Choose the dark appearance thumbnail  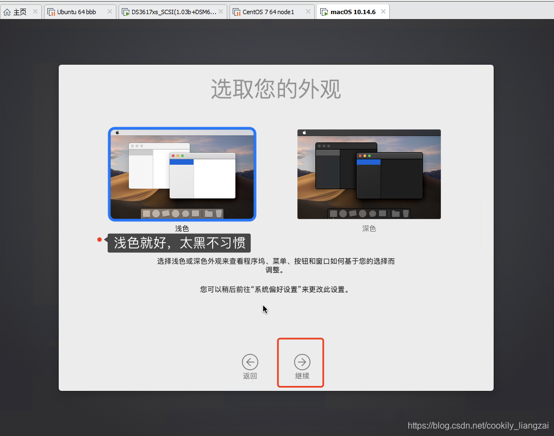pos(369,174)
